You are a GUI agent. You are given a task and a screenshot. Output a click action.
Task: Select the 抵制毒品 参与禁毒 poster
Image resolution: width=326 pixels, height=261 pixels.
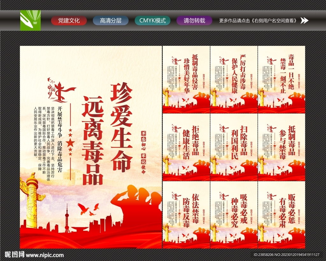click(281, 147)
